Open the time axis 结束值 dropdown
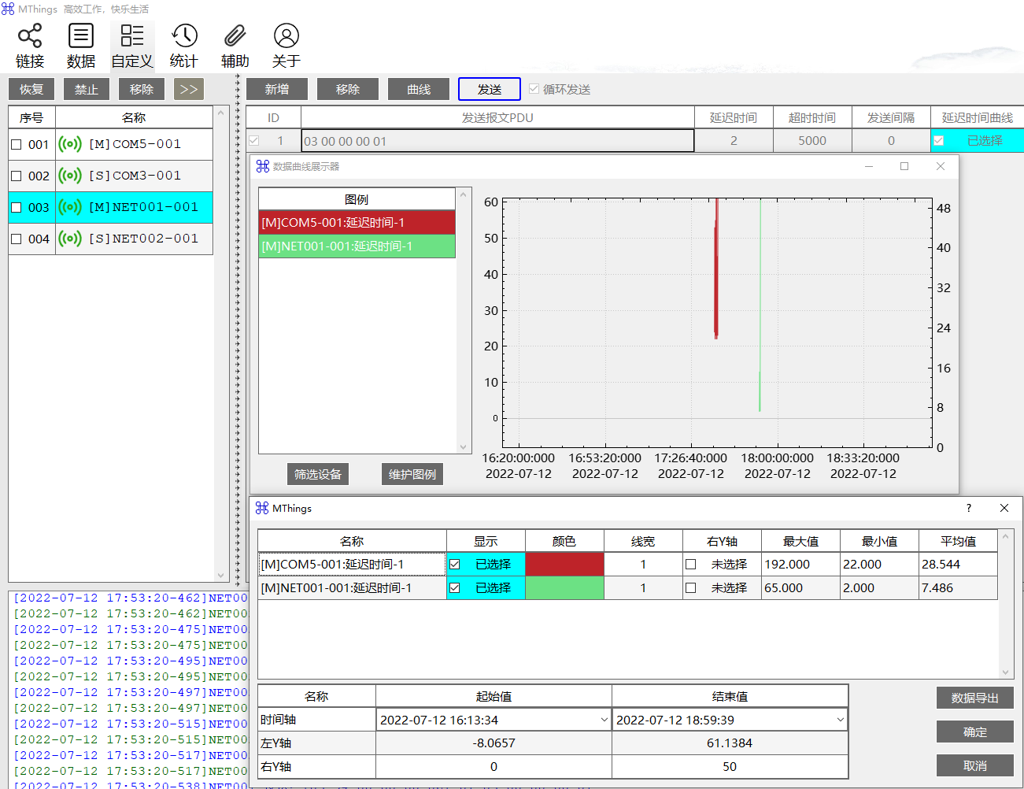 click(x=840, y=720)
